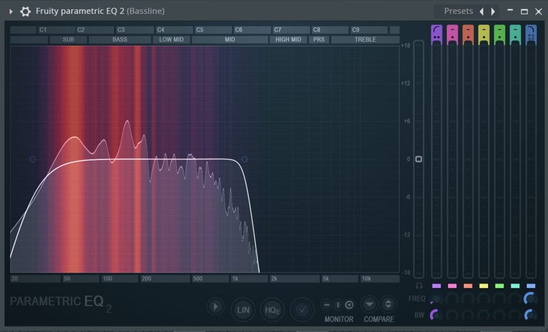
Task: Click the orange band 3 filter type icon
Action: click(468, 33)
